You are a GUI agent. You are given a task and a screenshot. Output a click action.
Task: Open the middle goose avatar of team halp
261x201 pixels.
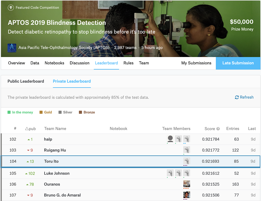178,139
